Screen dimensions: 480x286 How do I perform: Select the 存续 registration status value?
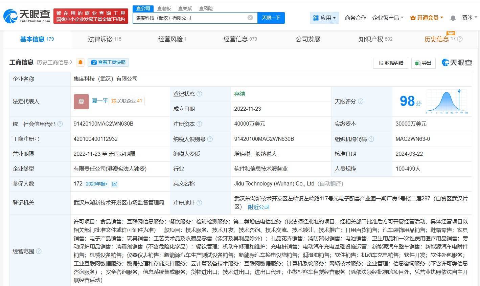[x=239, y=94]
